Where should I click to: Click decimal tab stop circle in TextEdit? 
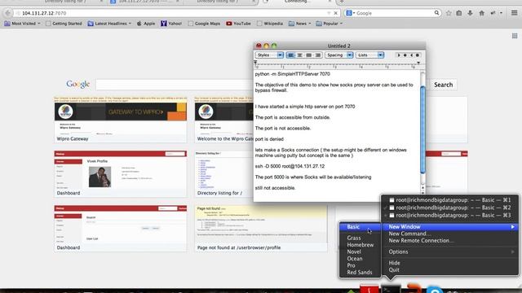point(418,55)
